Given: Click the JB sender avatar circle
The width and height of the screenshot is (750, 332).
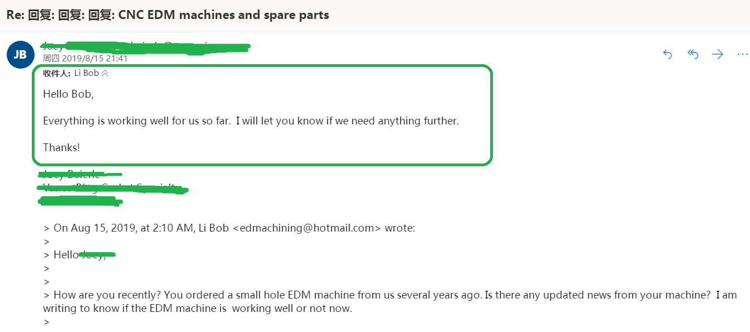Looking at the screenshot, I should (x=20, y=54).
